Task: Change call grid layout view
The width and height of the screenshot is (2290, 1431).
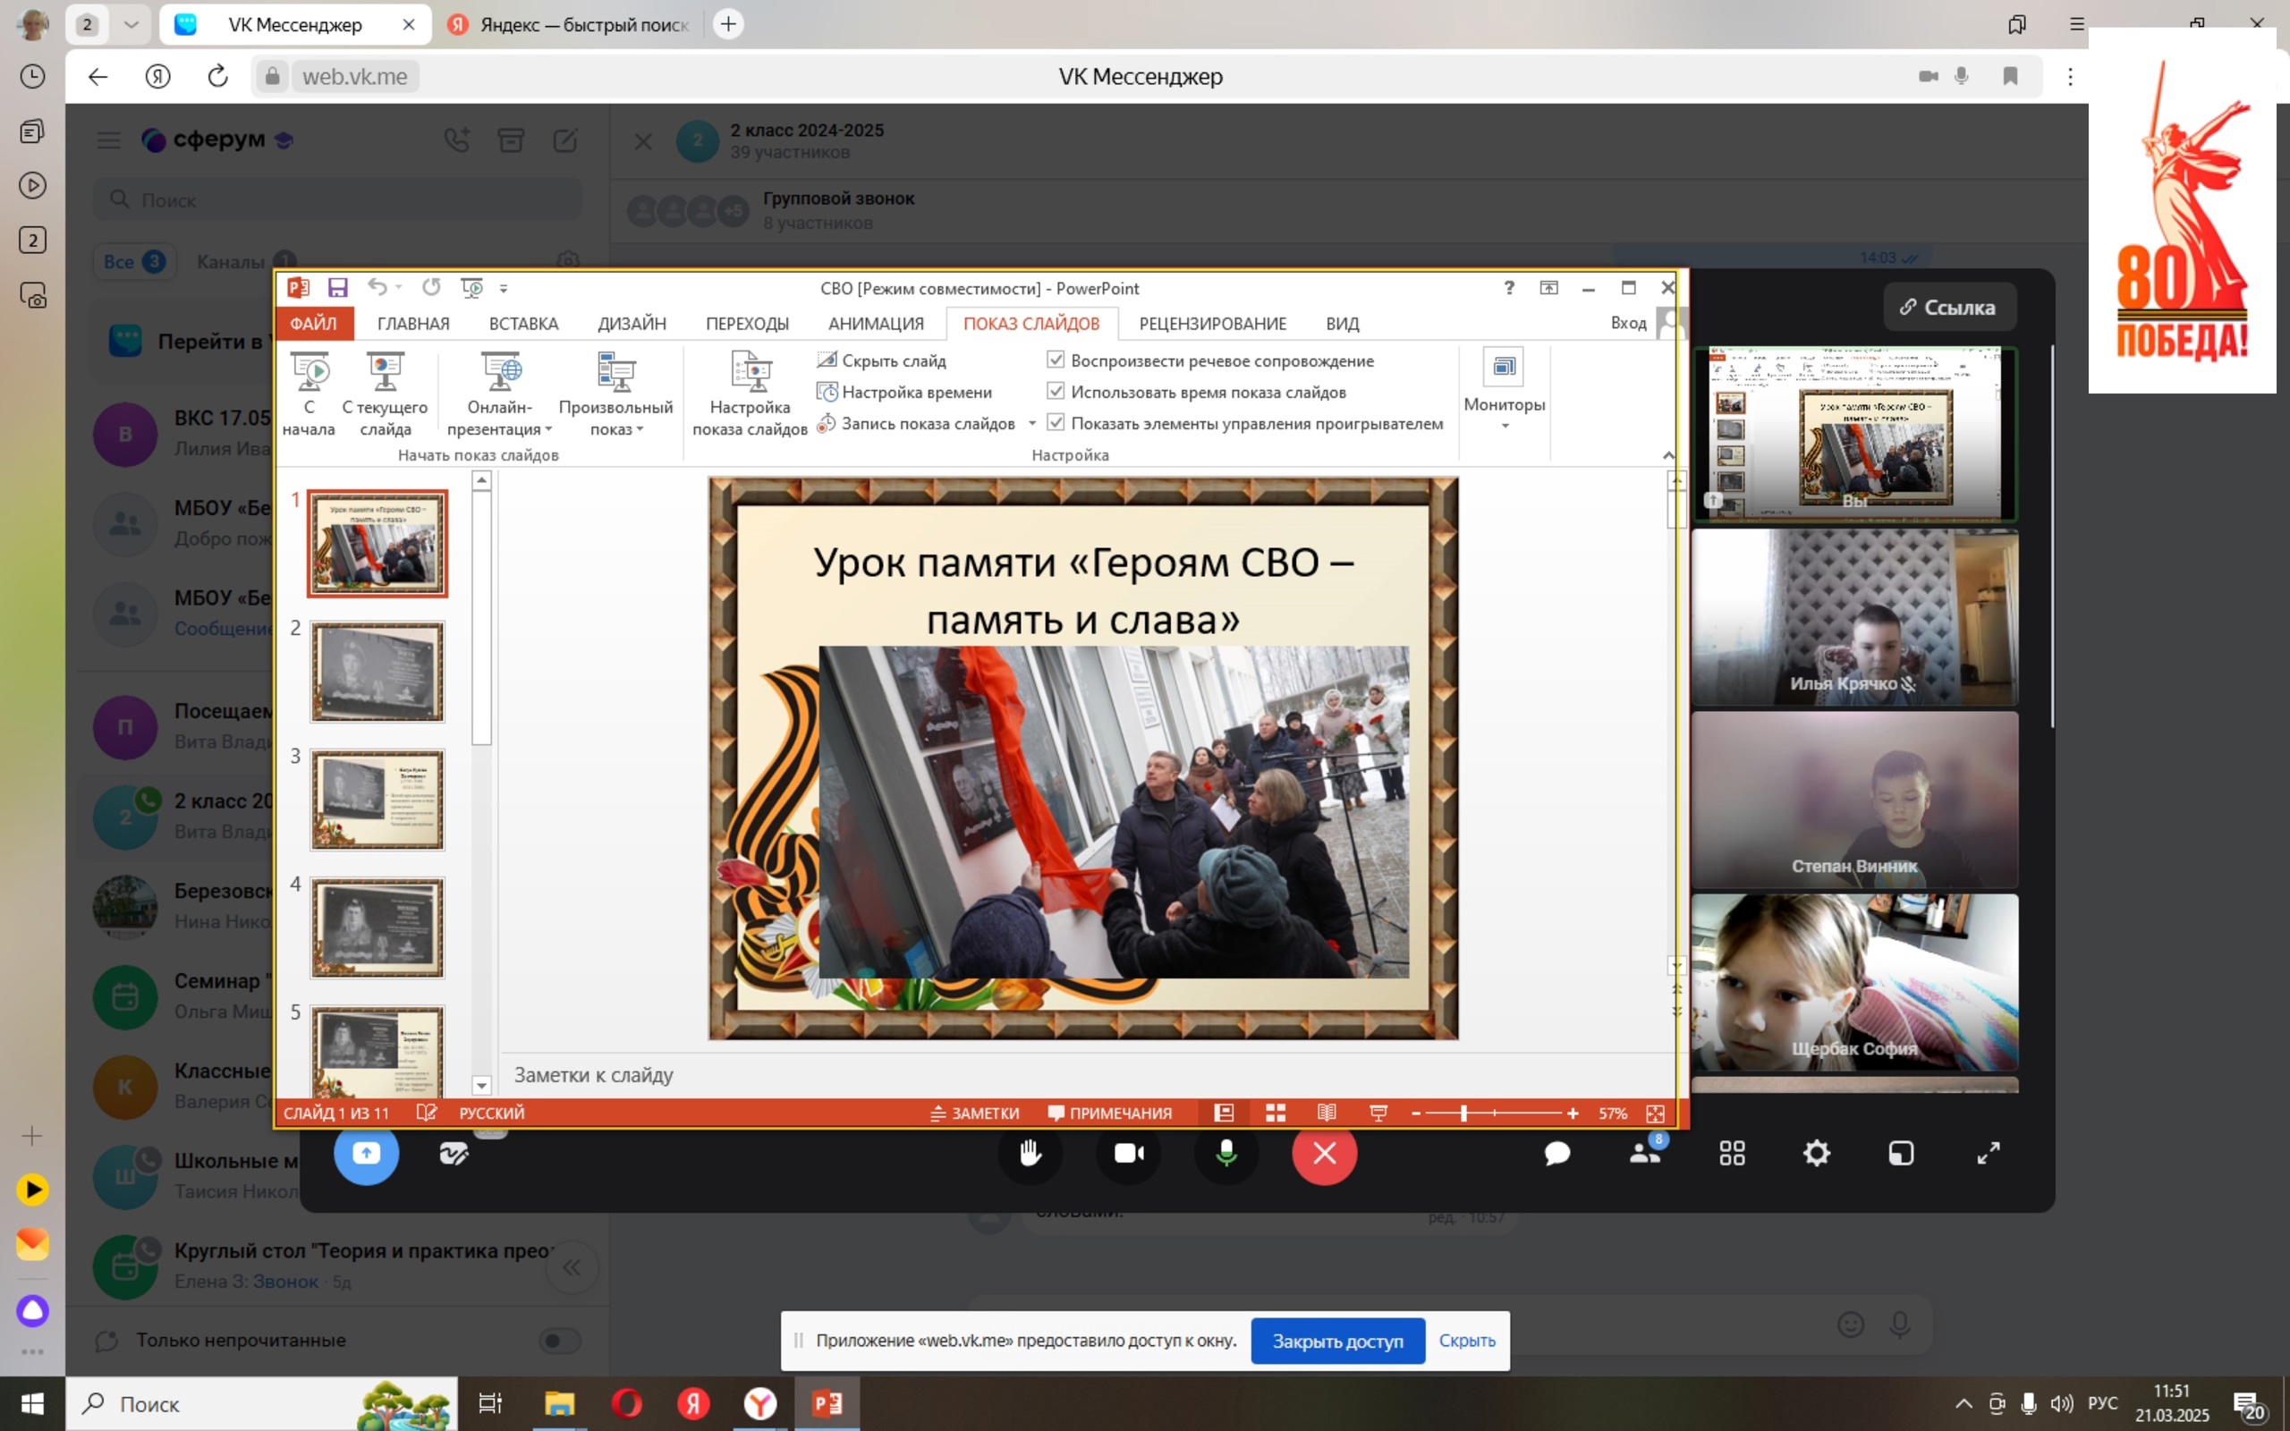Action: (x=1732, y=1153)
